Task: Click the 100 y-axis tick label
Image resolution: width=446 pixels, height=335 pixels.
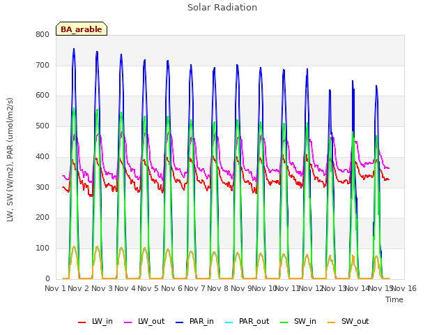Action: (x=43, y=248)
